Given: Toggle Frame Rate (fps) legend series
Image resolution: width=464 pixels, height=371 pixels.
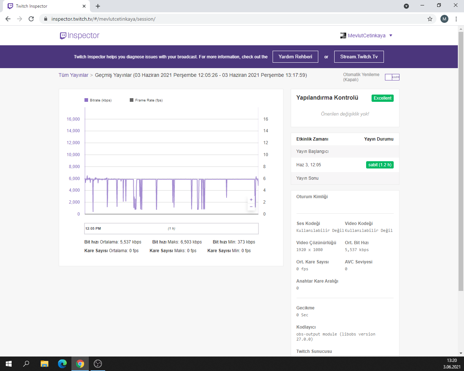Looking at the screenshot, I should tap(146, 100).
